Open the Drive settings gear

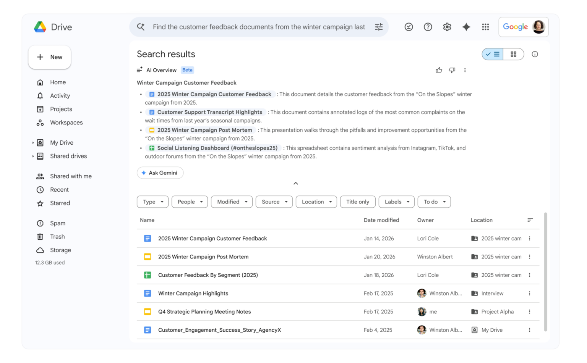click(447, 27)
